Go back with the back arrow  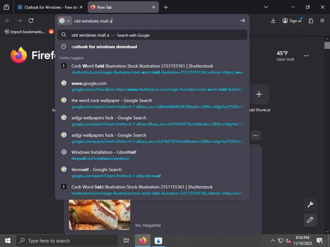8,21
